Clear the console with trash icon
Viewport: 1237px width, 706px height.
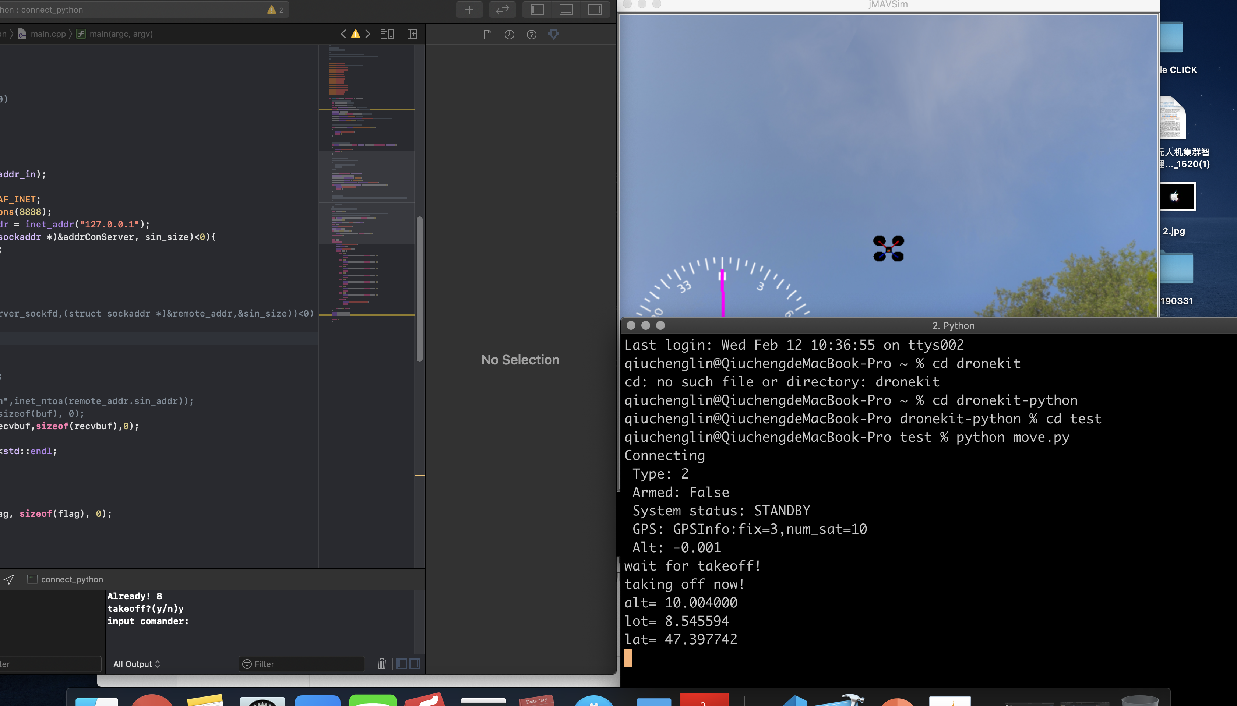382,664
